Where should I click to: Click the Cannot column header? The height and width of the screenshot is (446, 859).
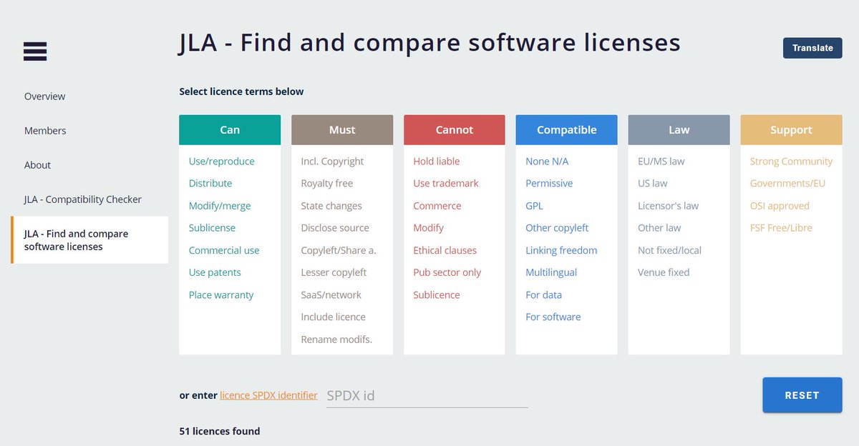[x=455, y=130]
